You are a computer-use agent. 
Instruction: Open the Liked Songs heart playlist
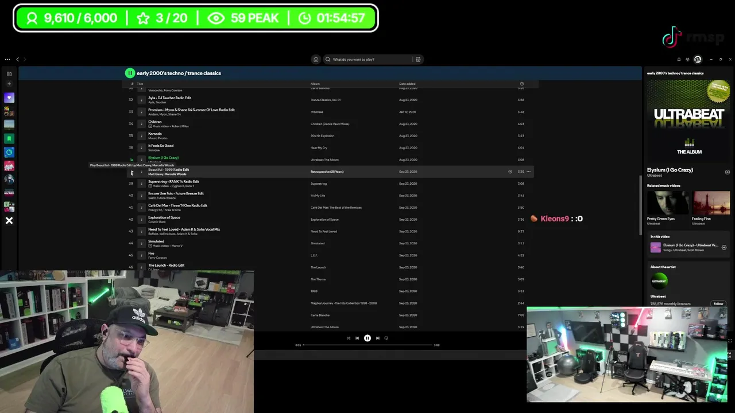tap(9, 98)
